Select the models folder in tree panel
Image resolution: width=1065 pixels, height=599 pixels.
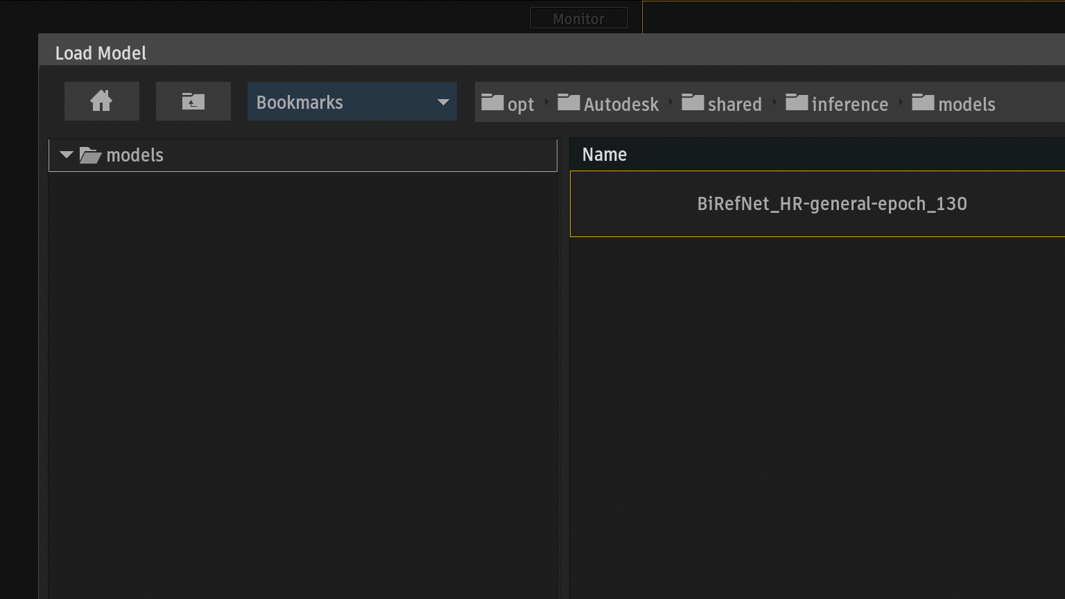135,155
